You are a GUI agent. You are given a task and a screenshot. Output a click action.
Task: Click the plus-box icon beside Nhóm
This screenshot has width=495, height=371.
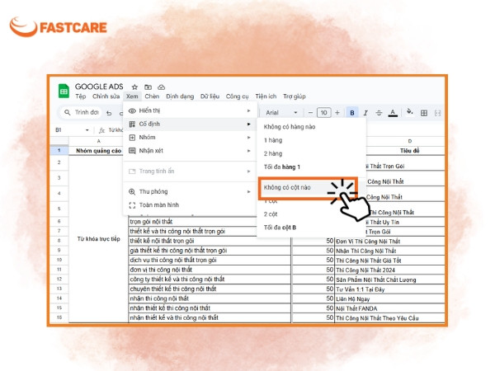[x=132, y=138]
